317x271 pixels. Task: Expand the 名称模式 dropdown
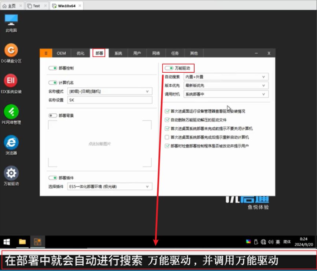point(110,91)
